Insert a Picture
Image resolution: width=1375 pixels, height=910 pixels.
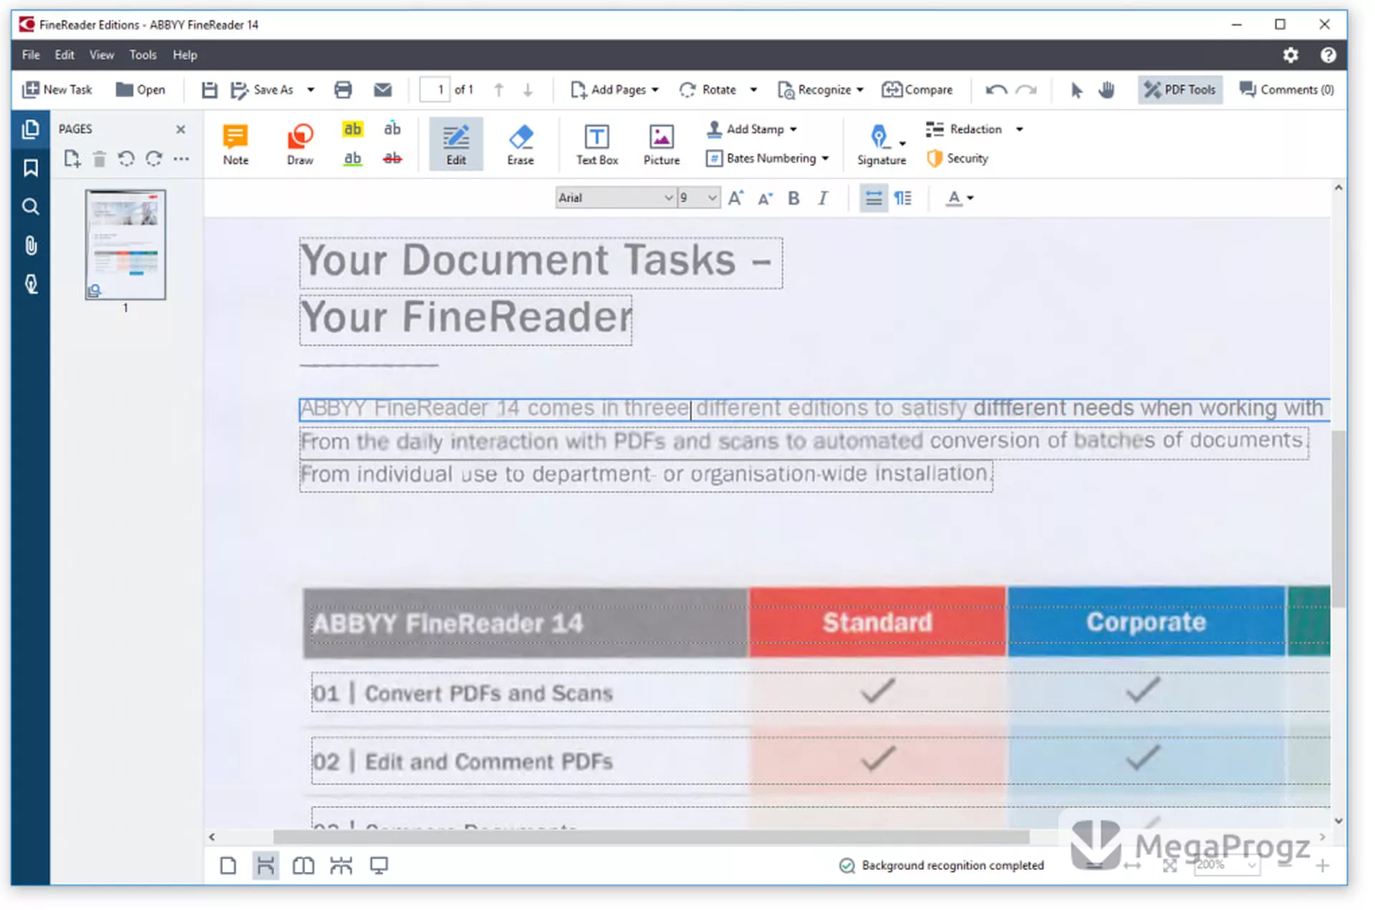point(662,145)
